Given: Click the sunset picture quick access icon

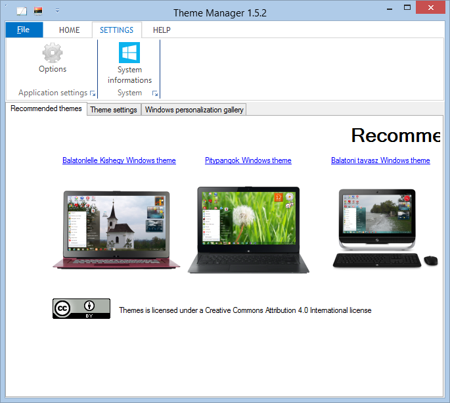Looking at the screenshot, I should tap(38, 11).
